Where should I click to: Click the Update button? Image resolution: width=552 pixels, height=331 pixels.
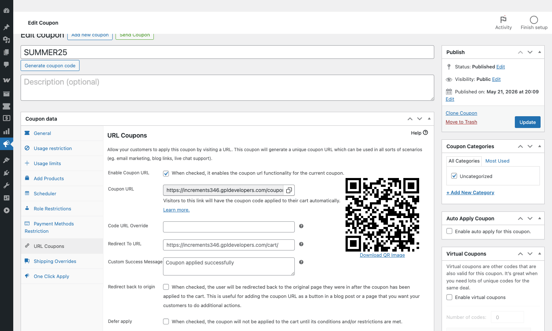(x=527, y=122)
